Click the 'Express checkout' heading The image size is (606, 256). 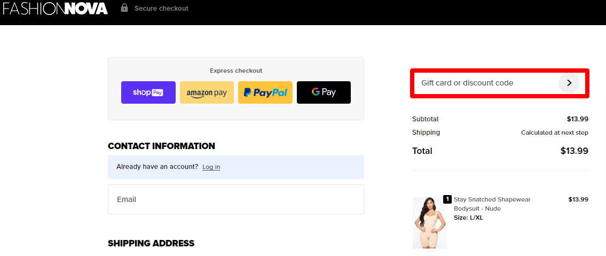(x=236, y=71)
